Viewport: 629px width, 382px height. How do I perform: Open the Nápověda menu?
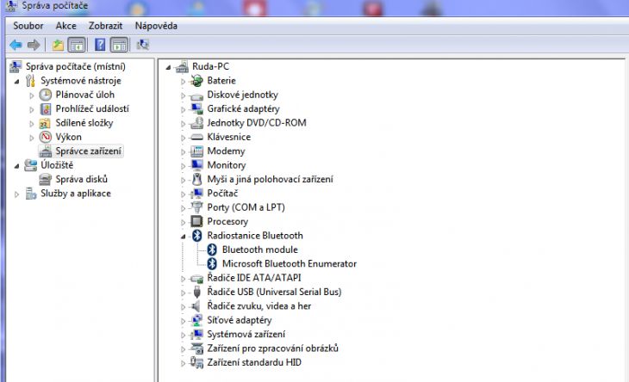tap(156, 26)
